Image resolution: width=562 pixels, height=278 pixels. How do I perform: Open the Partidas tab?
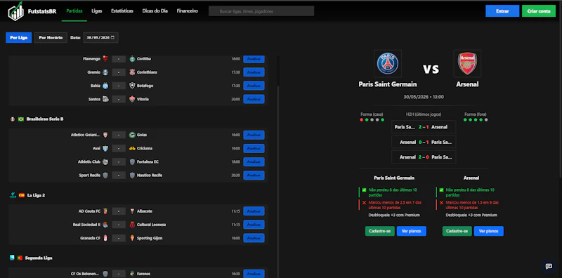click(x=74, y=11)
